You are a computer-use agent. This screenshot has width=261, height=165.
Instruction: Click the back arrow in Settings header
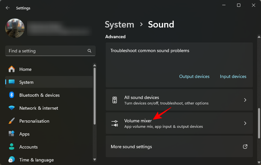point(8,8)
